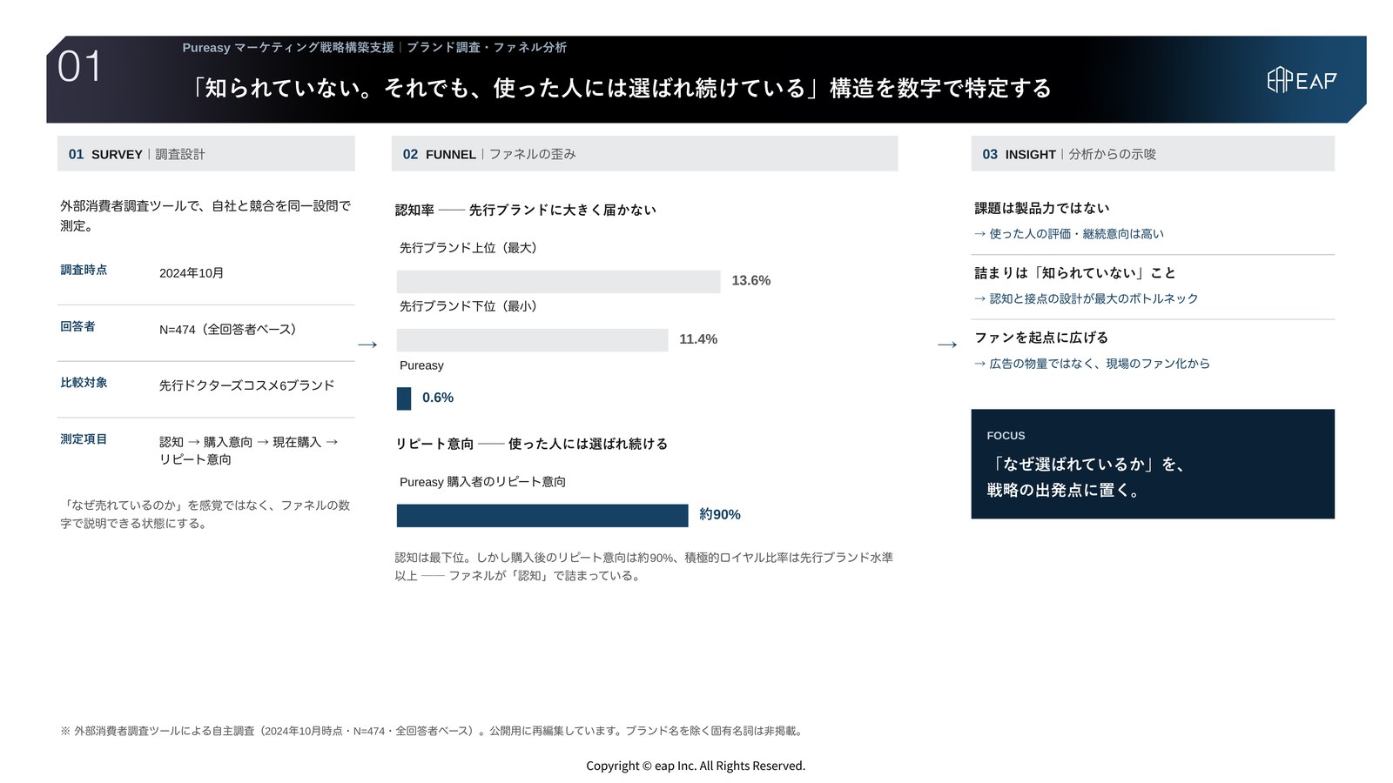Click the dark blue 約90% repeat intention bar
This screenshot has height=783, width=1393.
point(542,516)
